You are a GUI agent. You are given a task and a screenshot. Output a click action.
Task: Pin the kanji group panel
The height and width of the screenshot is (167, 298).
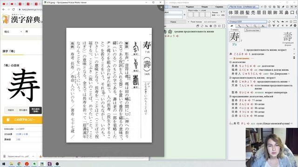[x=283, y=7]
